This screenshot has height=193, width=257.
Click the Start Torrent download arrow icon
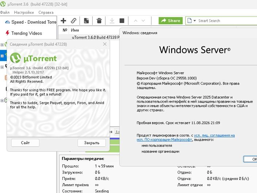(112, 21)
